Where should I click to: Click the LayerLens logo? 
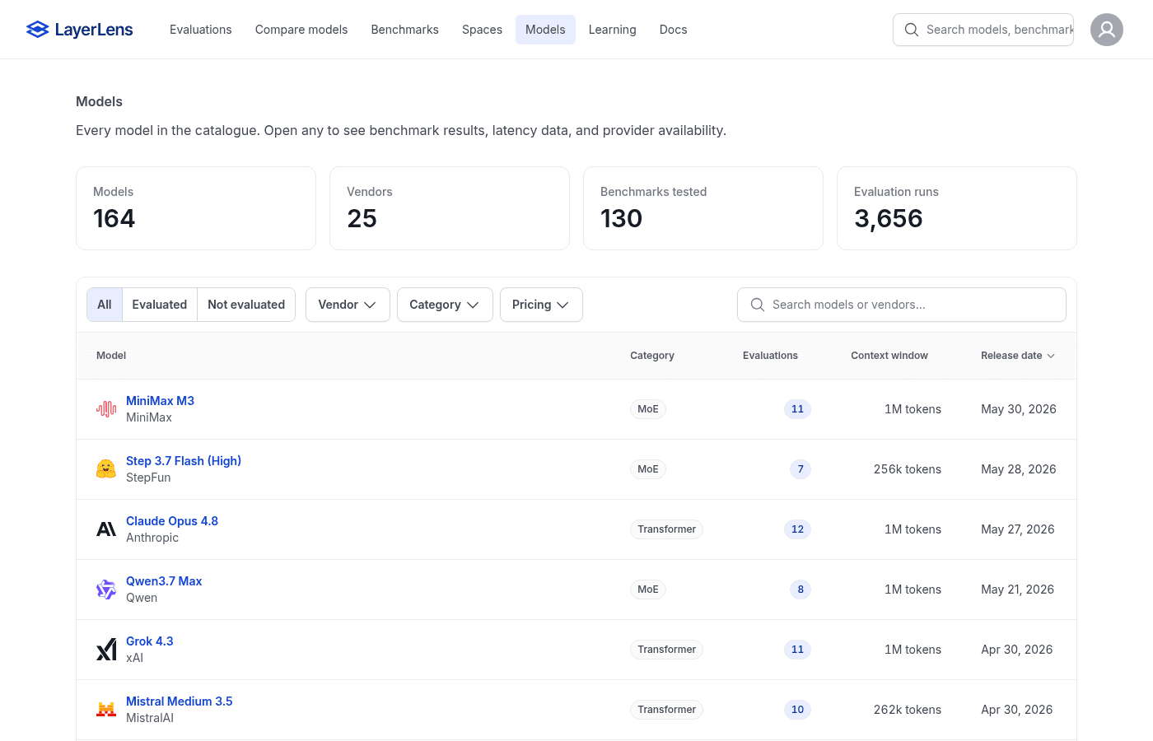coord(80,30)
